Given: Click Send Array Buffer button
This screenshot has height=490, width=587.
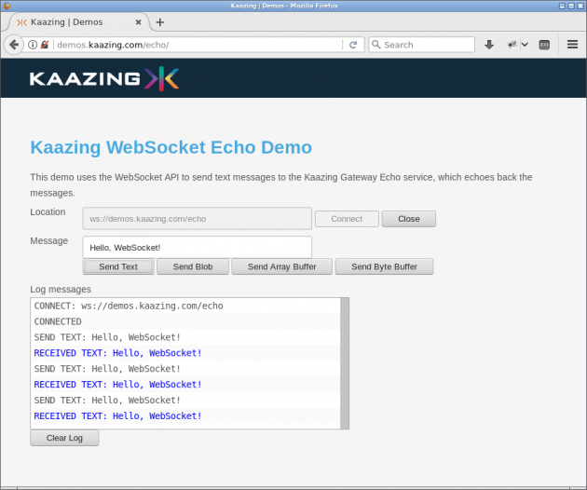Looking at the screenshot, I should pos(282,266).
